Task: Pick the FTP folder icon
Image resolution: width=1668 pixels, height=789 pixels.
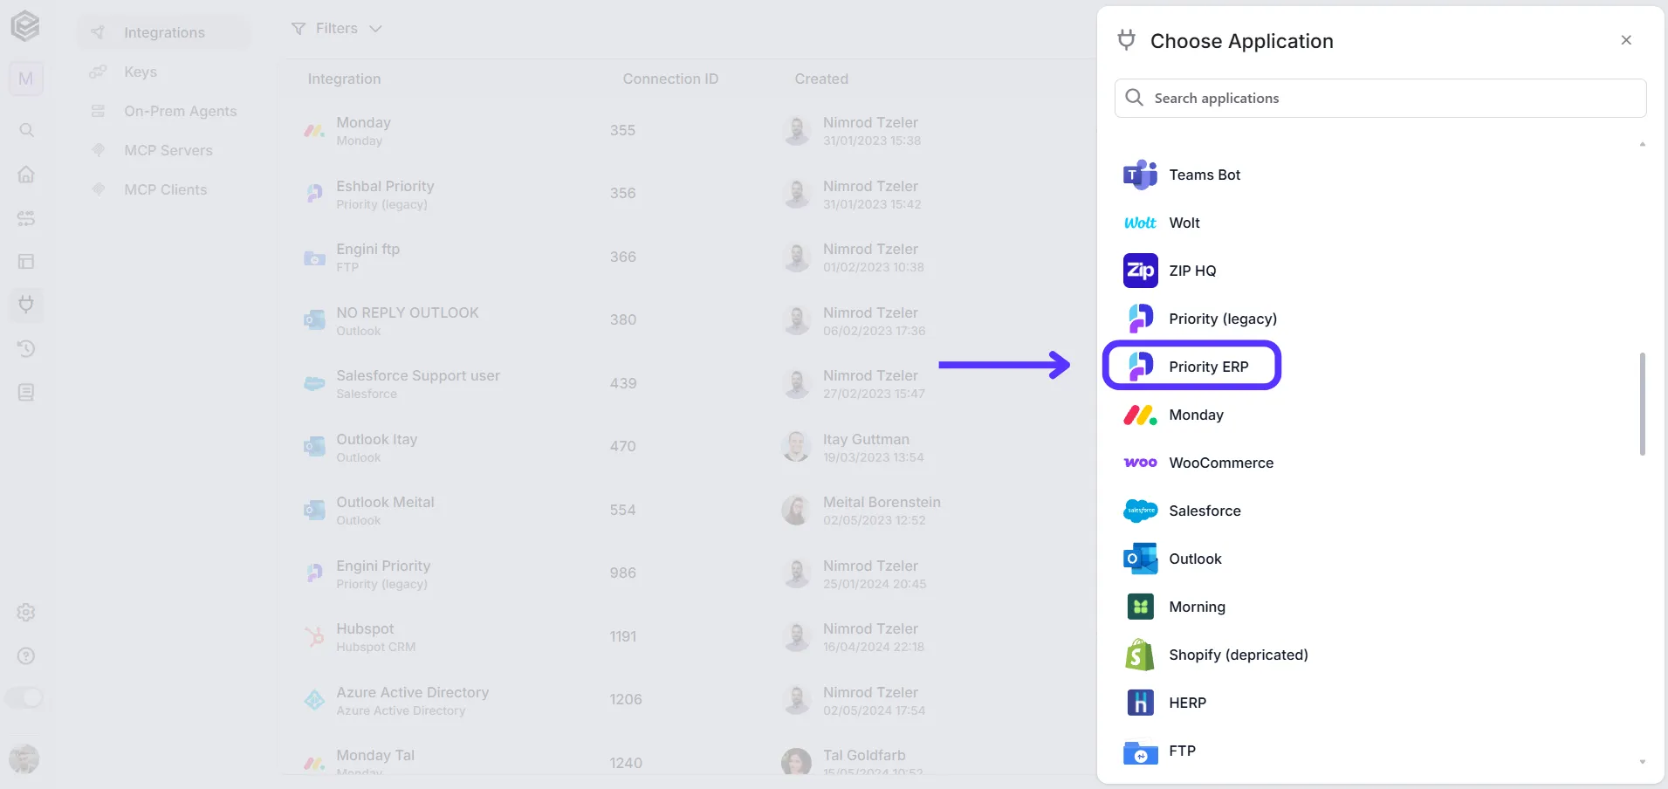Action: point(1140,751)
